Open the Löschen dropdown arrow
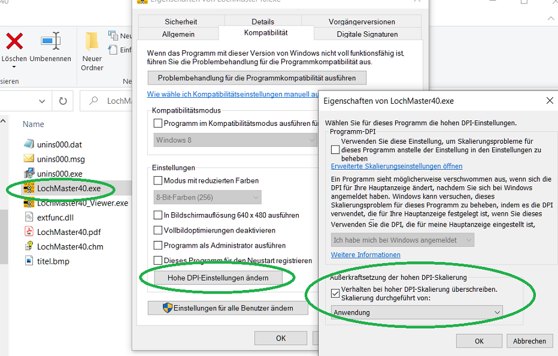The height and width of the screenshot is (356, 558). pos(14,67)
